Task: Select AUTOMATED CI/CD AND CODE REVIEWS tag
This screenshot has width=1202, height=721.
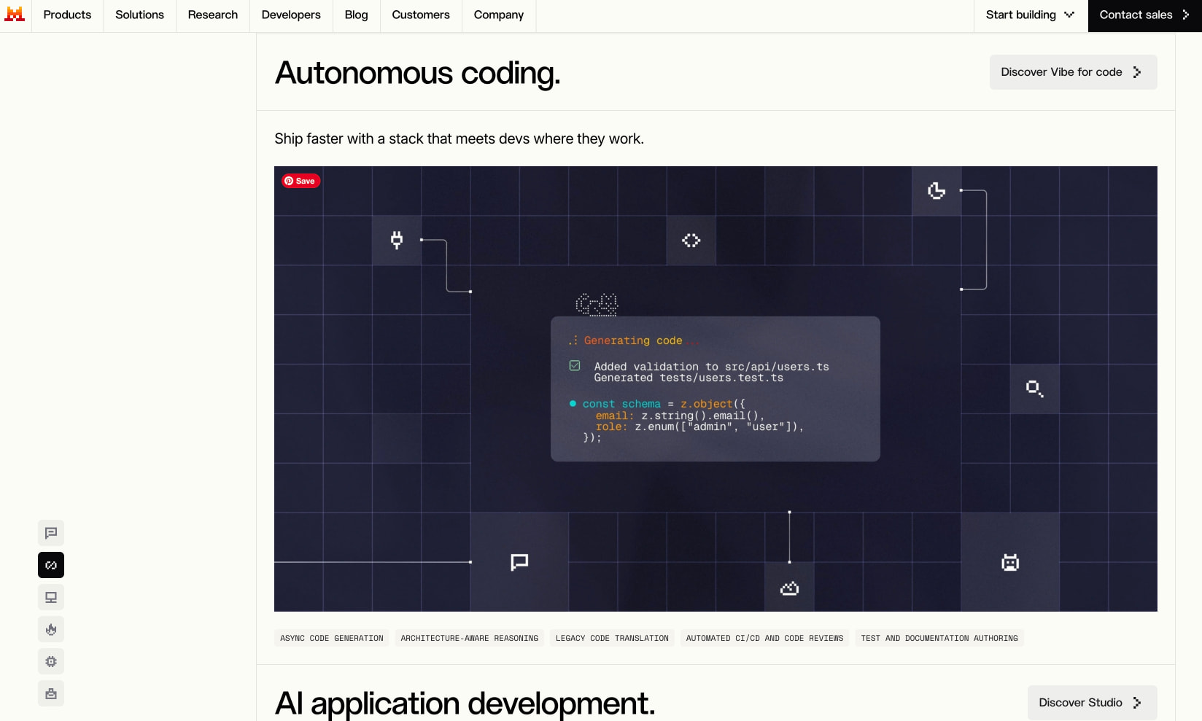Action: [764, 638]
